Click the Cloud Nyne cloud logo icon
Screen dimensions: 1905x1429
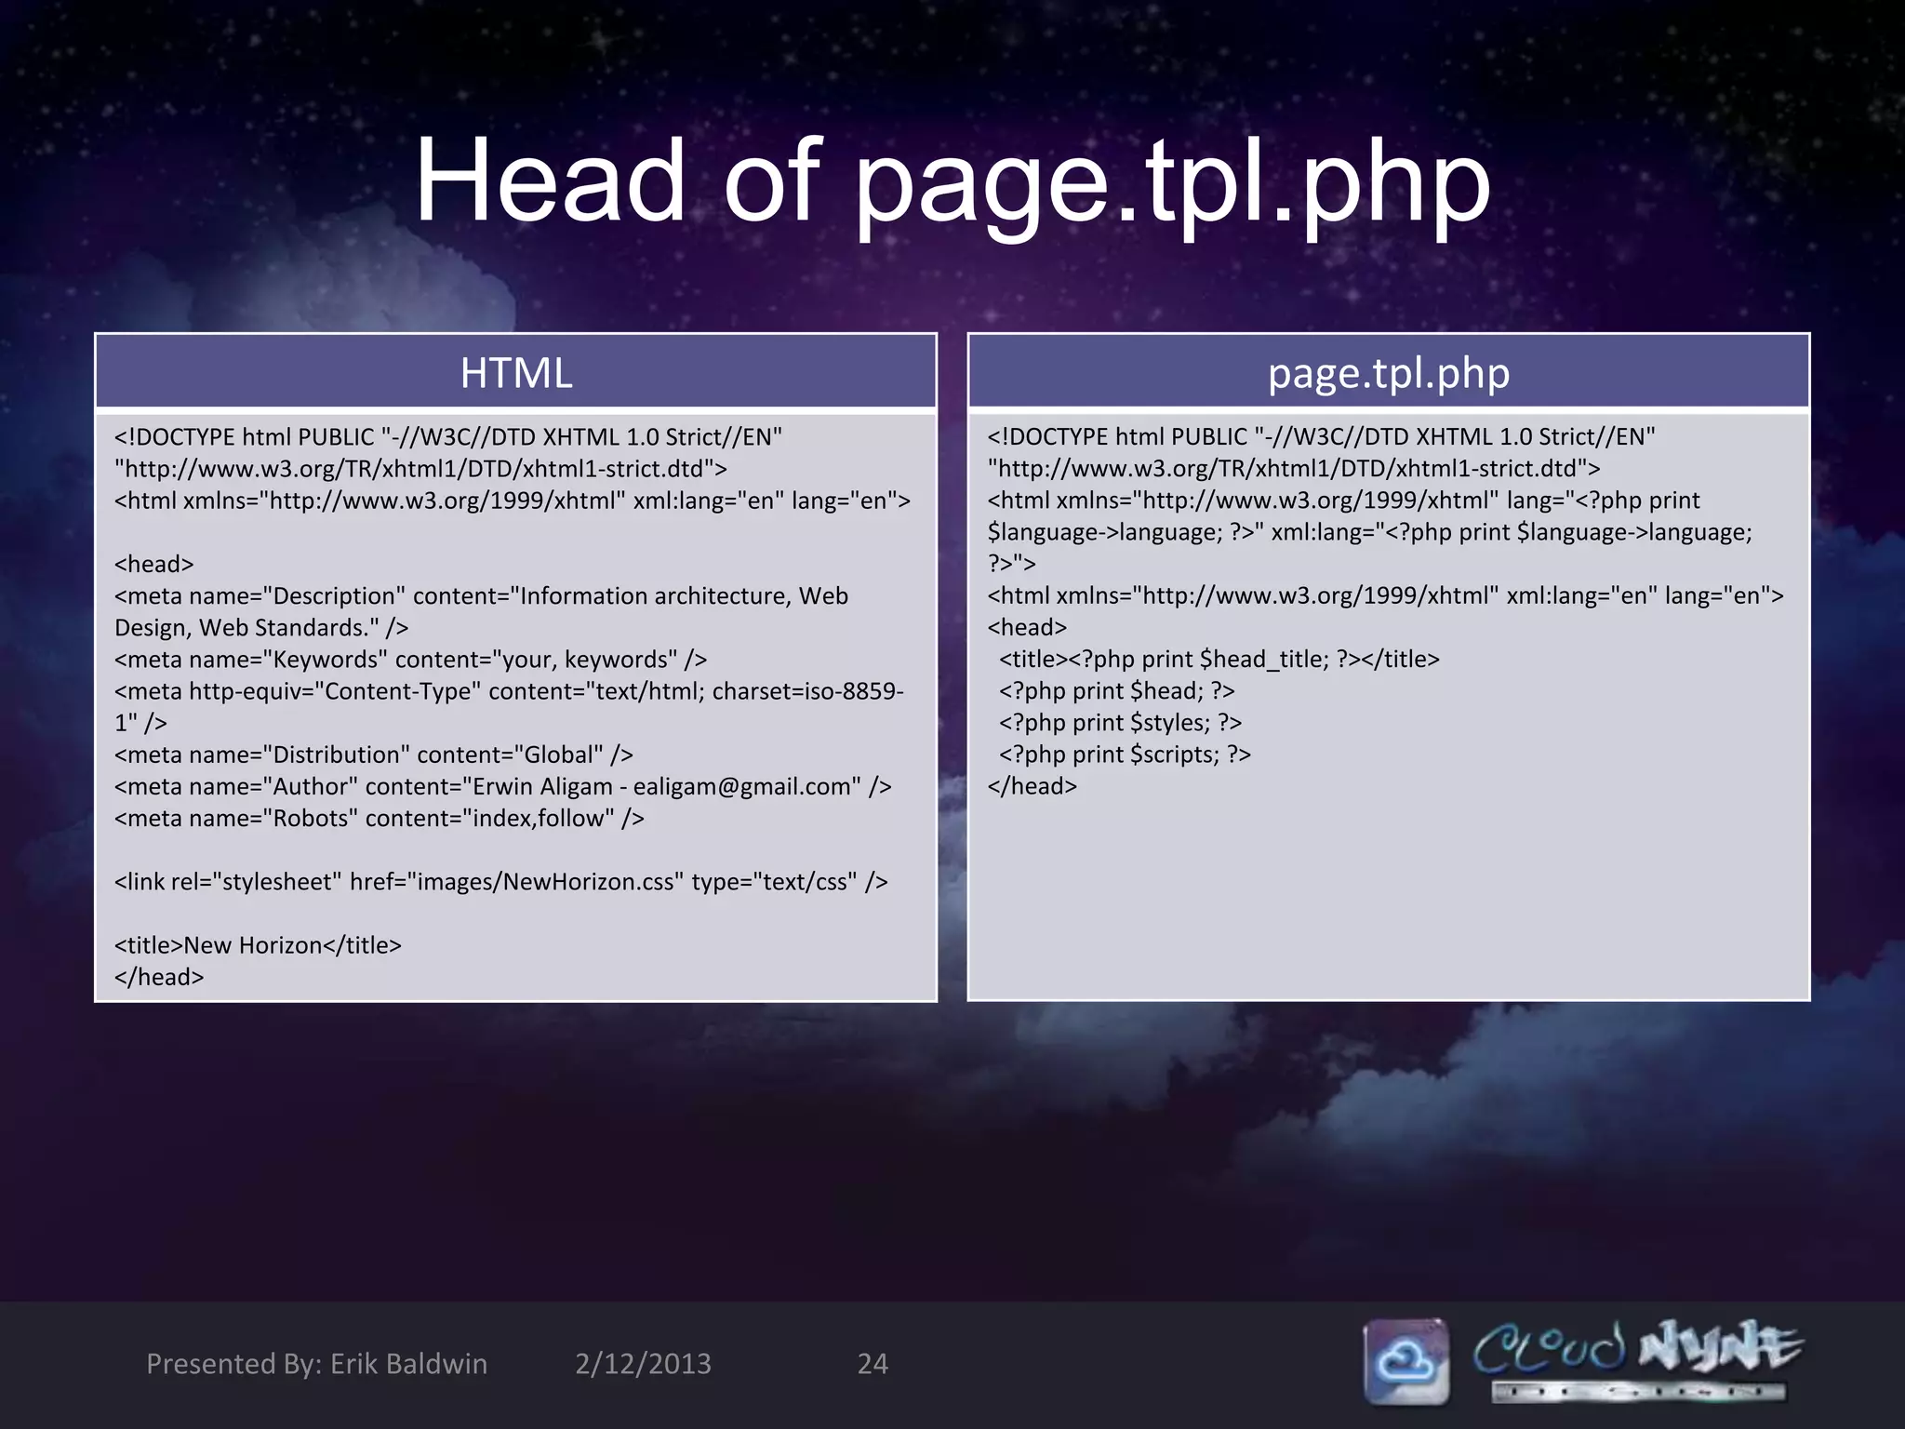coord(1406,1361)
